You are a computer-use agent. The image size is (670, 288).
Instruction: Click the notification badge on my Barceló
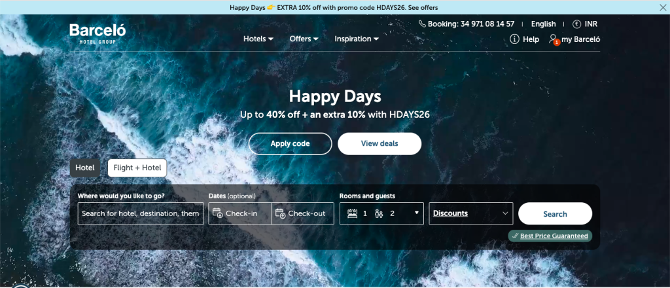tap(556, 43)
